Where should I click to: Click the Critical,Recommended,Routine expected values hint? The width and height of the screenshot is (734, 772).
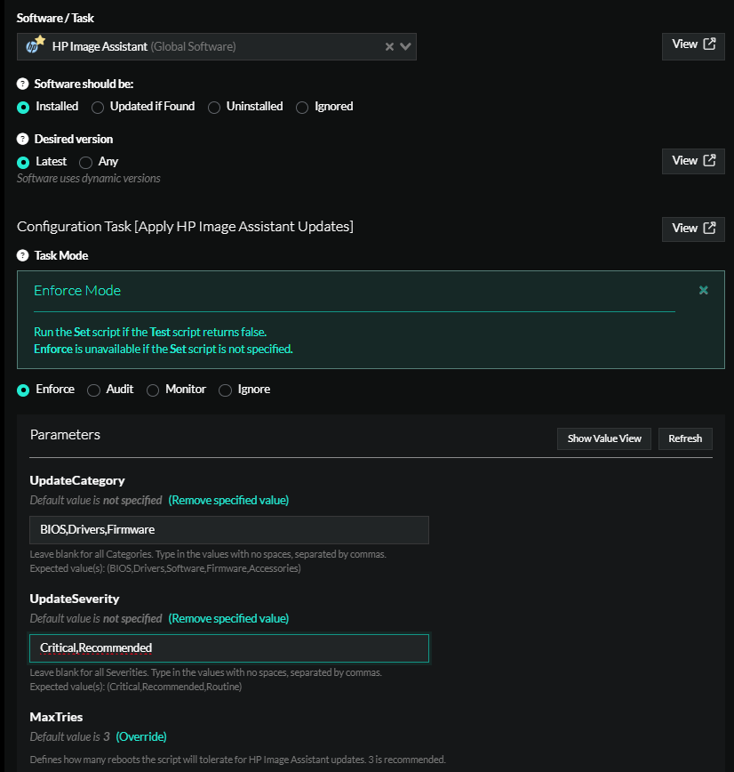coord(136,687)
